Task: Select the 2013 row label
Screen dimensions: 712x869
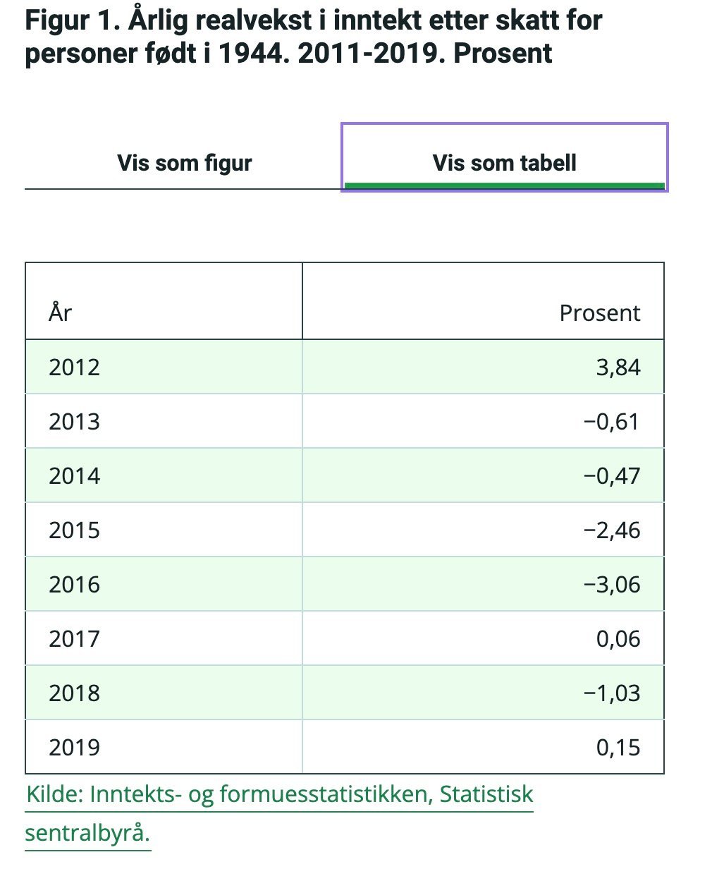Action: (x=74, y=422)
